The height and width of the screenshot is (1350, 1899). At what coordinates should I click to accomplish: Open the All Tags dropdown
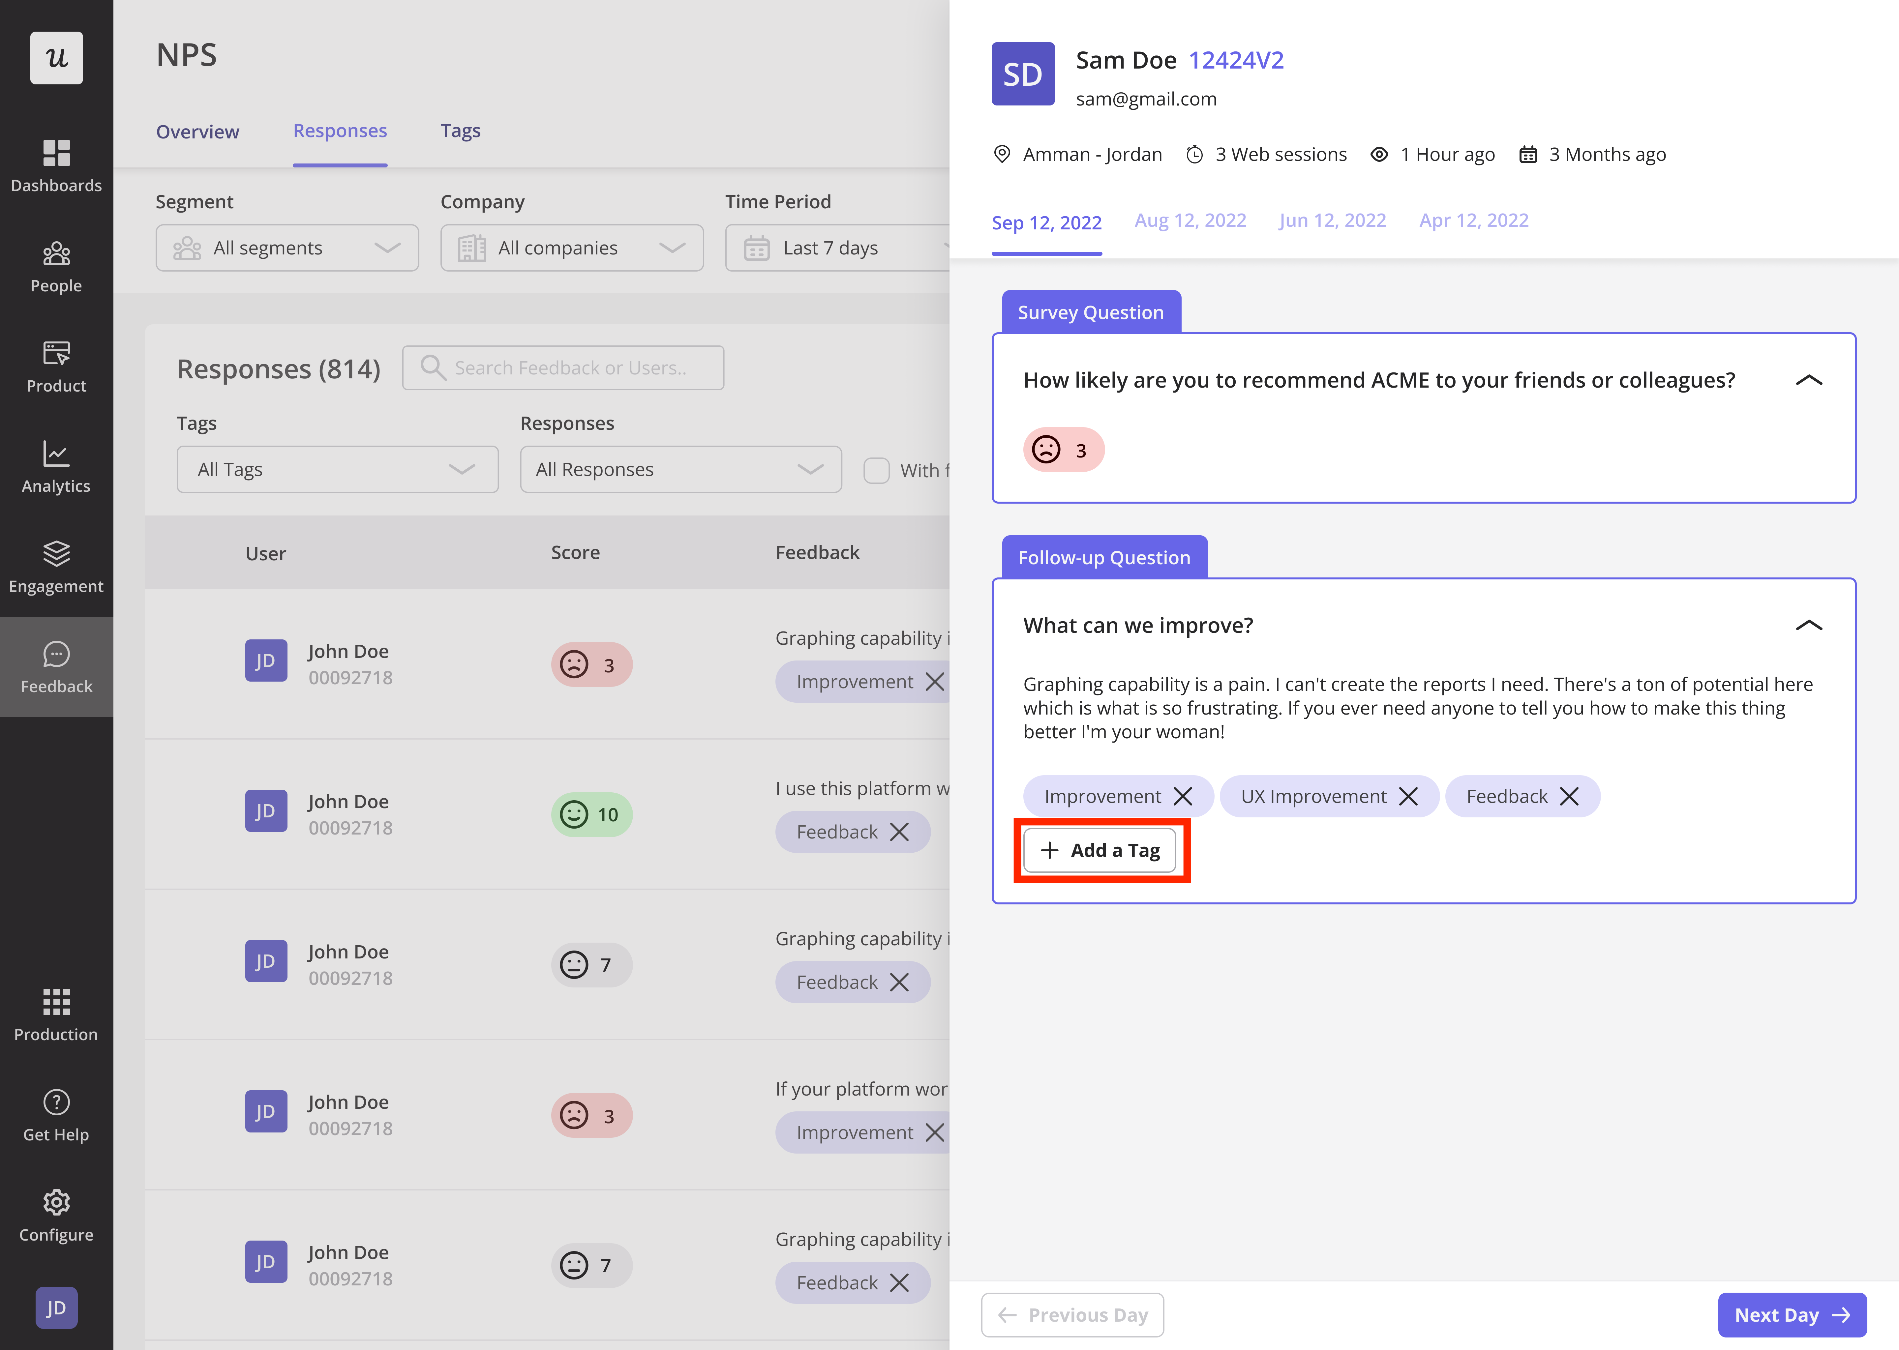click(338, 470)
